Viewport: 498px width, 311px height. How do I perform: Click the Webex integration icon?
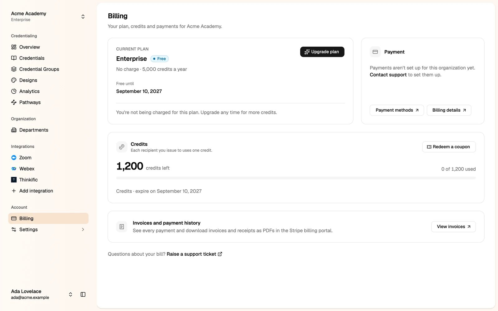[x=14, y=169]
